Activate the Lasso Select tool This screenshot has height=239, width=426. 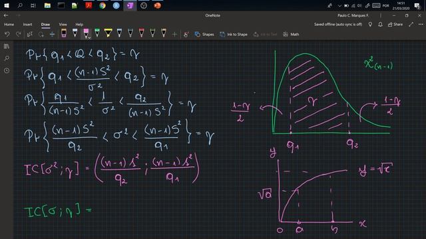point(41,34)
